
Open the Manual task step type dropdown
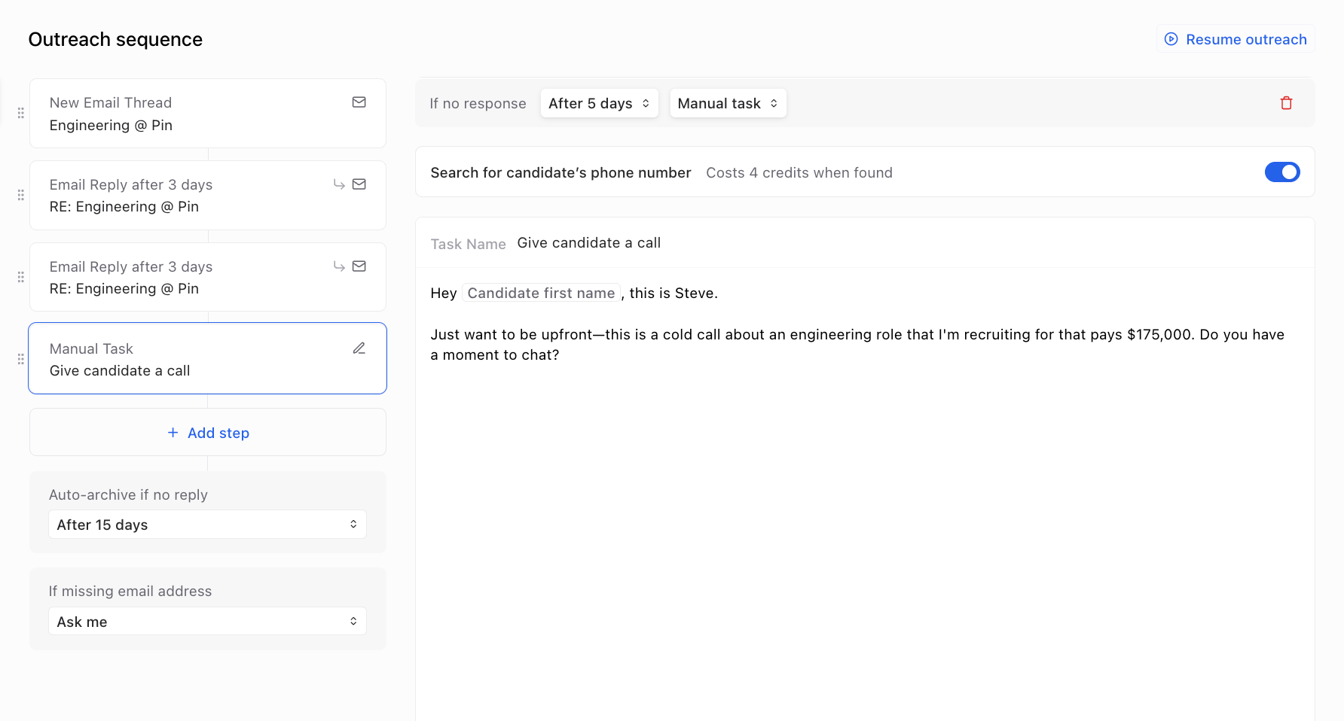[728, 103]
